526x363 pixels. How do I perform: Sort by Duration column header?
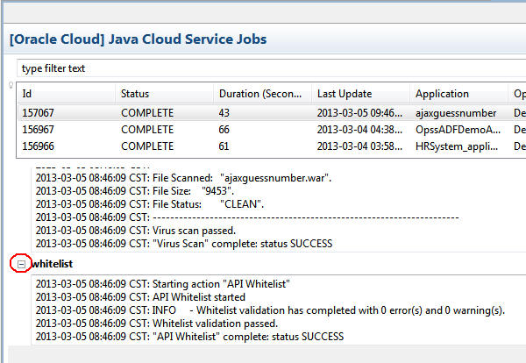click(261, 94)
